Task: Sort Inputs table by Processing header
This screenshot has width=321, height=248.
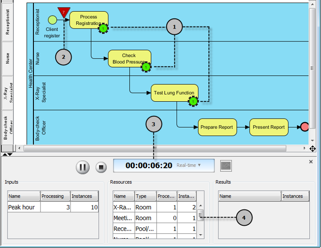Action: pyautogui.click(x=55, y=196)
